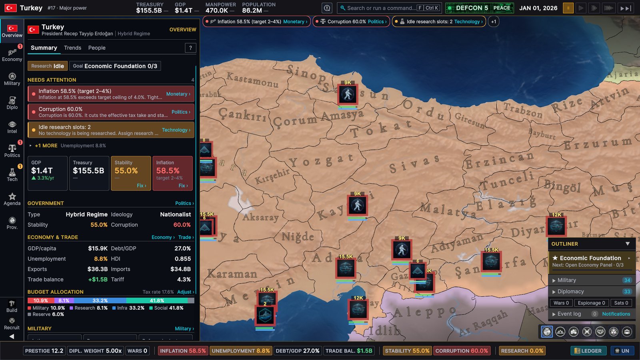Switch to the Trends tab
The height and width of the screenshot is (360, 640).
tap(72, 48)
